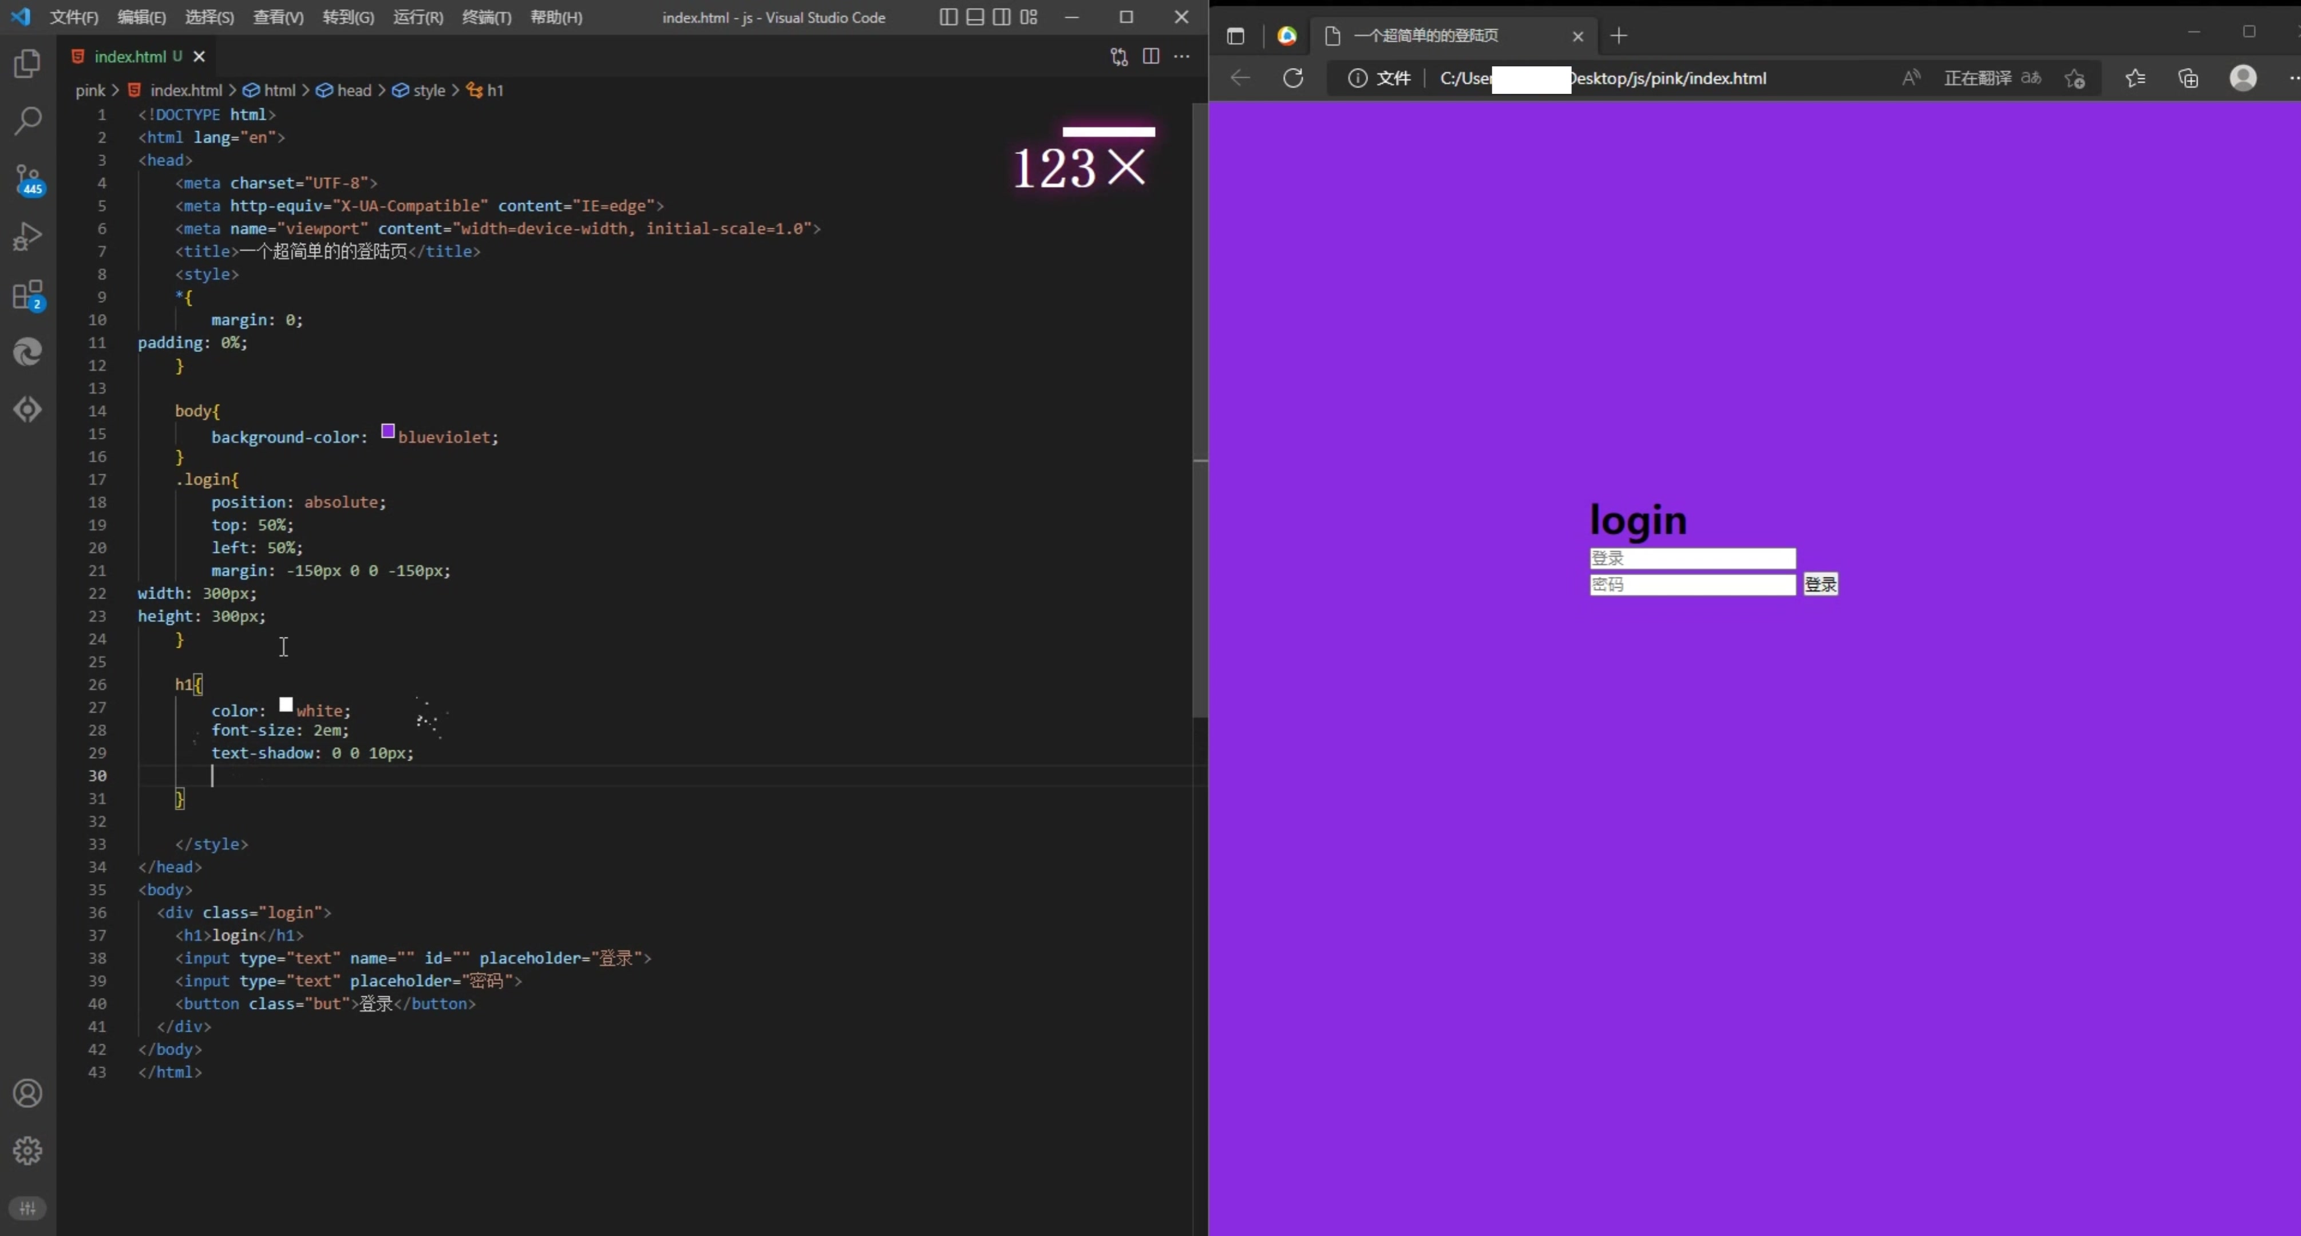Click the Copilot-style icon in Edge tab bar
Image resolution: width=2301 pixels, height=1236 pixels.
1286,35
